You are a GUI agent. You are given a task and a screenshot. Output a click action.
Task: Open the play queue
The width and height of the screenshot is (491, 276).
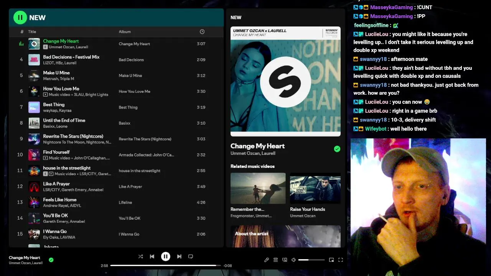(x=275, y=260)
